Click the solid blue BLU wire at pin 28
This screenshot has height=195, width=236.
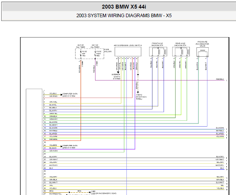134,170
